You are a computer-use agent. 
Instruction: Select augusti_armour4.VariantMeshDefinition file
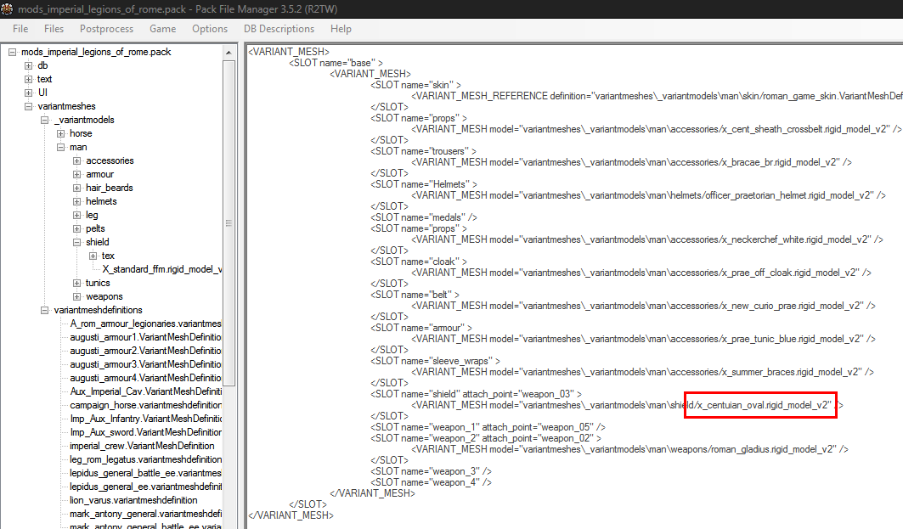(x=146, y=378)
